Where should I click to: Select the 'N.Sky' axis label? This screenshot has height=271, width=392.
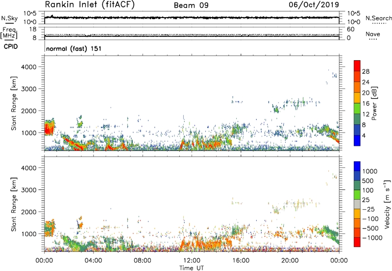(x=9, y=18)
